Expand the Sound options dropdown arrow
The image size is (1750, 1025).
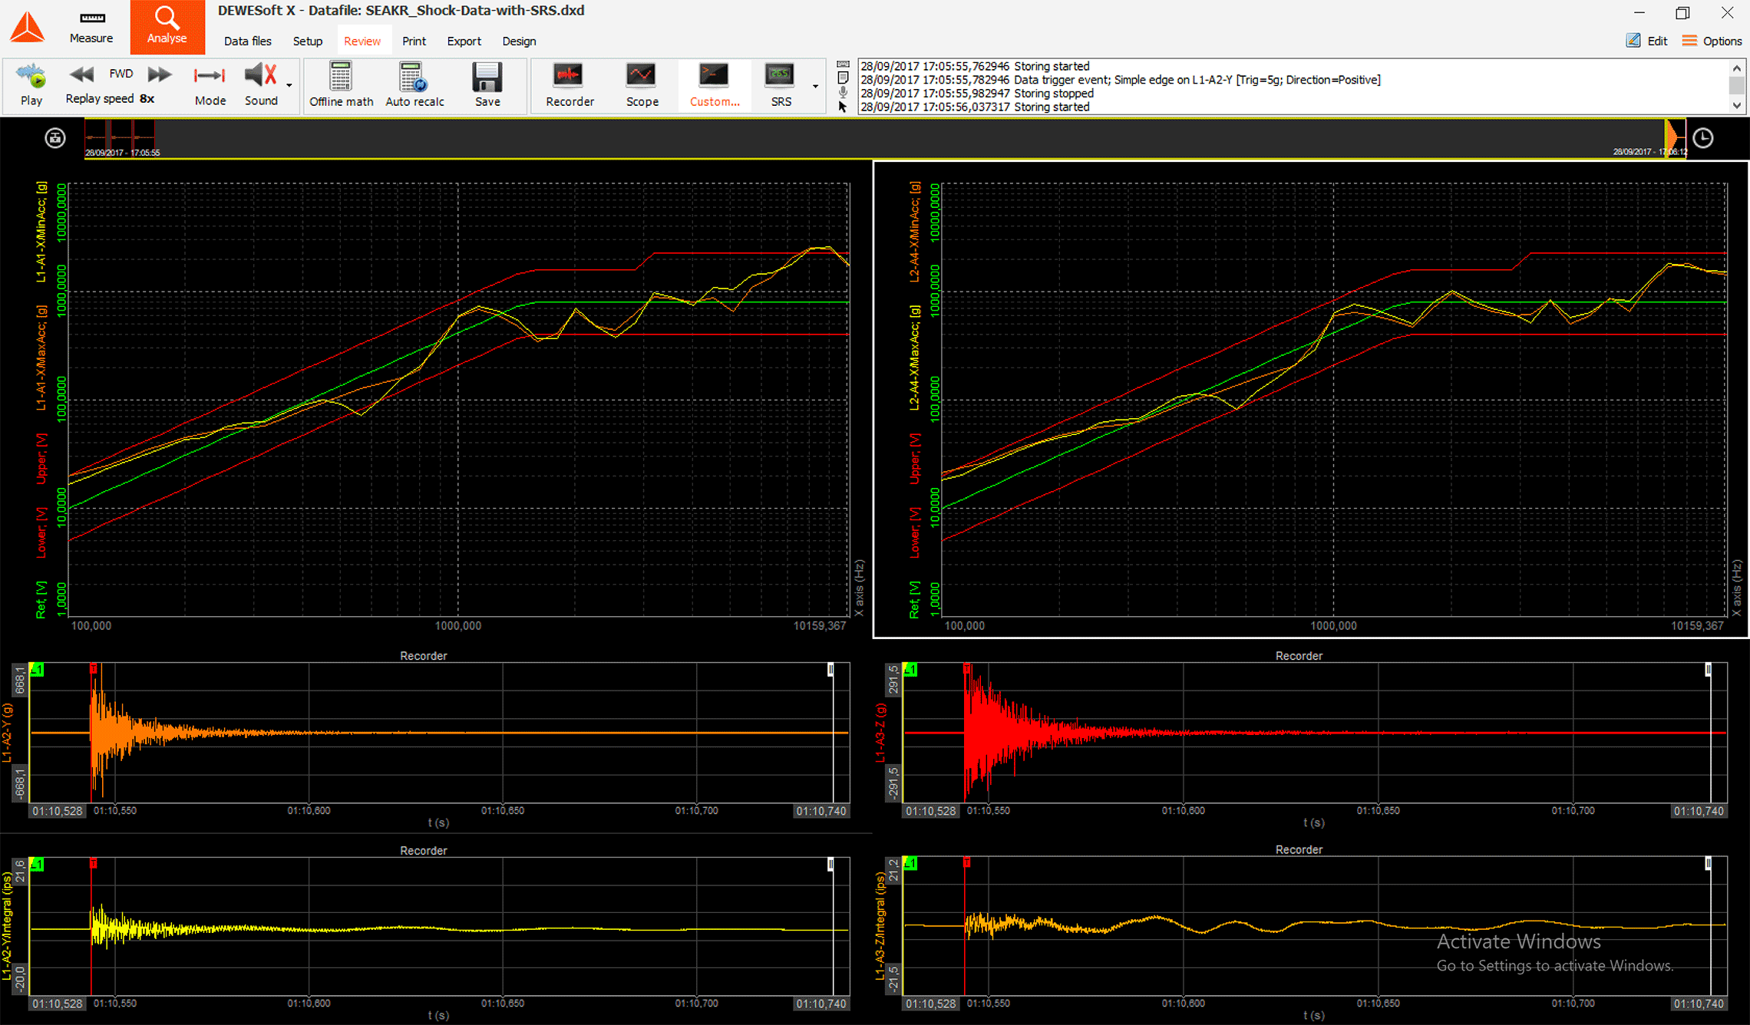(289, 85)
